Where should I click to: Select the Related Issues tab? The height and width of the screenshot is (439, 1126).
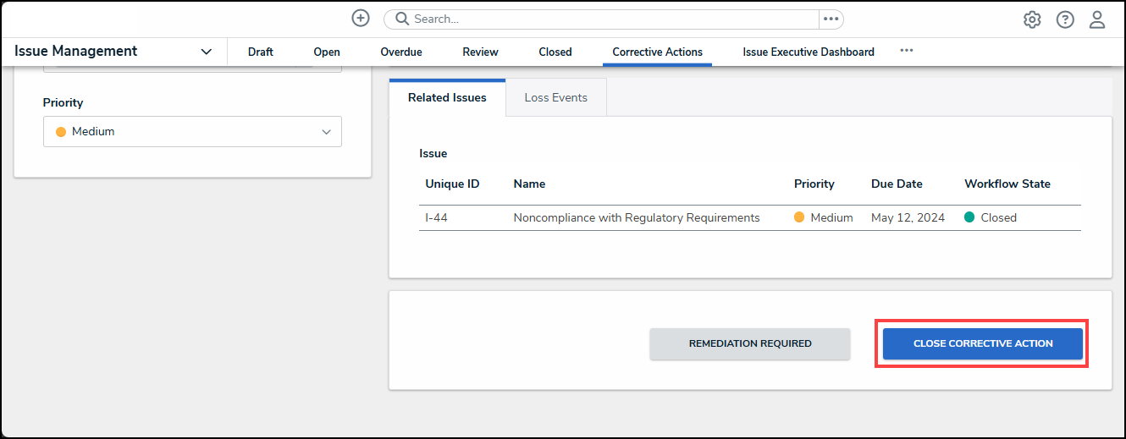(447, 97)
